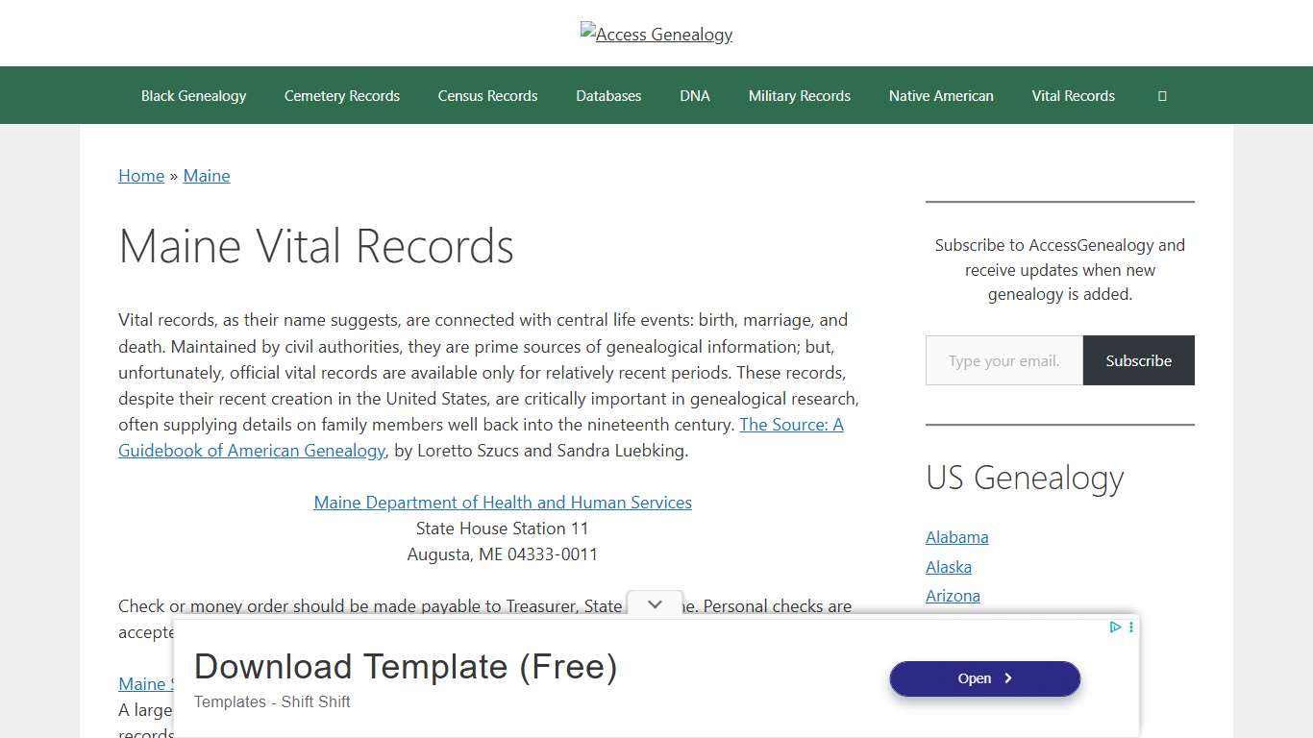This screenshot has width=1313, height=738.
Task: Click the Subscribe button
Action: (1138, 360)
